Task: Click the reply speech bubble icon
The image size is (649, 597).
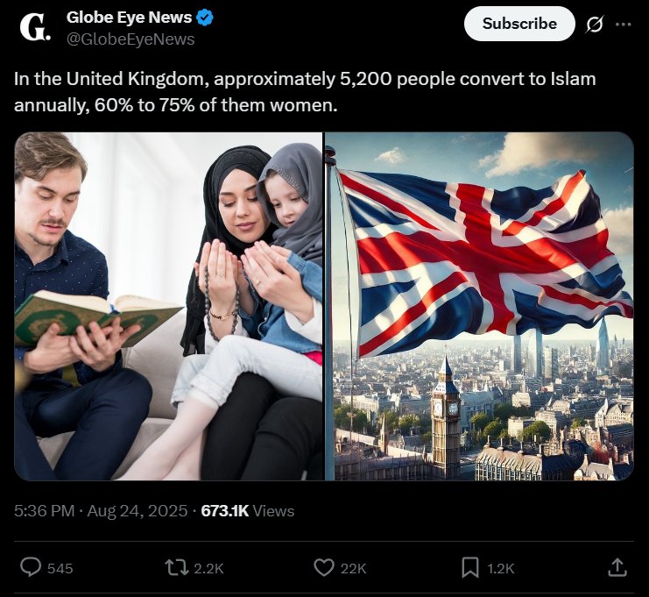Action: tap(31, 567)
